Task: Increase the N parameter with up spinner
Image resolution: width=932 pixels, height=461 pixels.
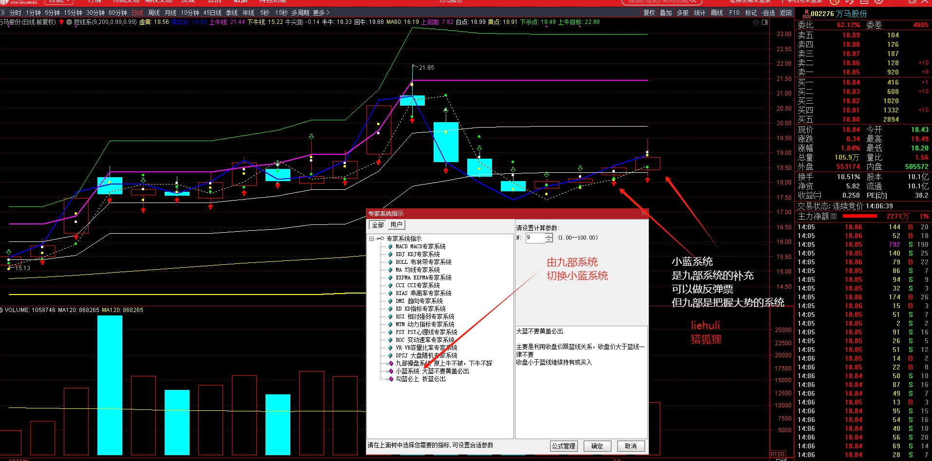Action: click(549, 236)
